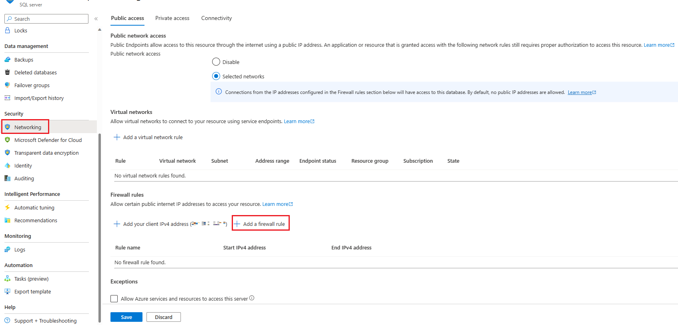Image resolution: width=678 pixels, height=325 pixels.
Task: Click the plus icon for client IPv4 address
Action: (117, 224)
